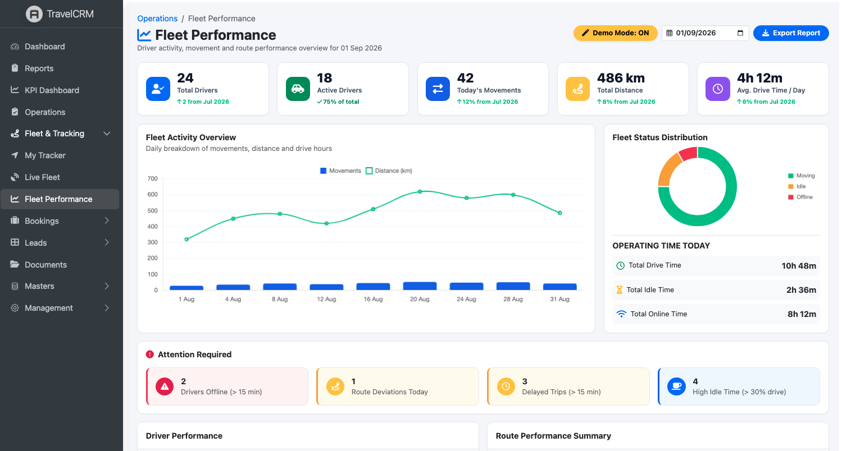This screenshot has width=842, height=451.
Task: Click the Live Fleet satellite icon
Action: pyautogui.click(x=15, y=177)
